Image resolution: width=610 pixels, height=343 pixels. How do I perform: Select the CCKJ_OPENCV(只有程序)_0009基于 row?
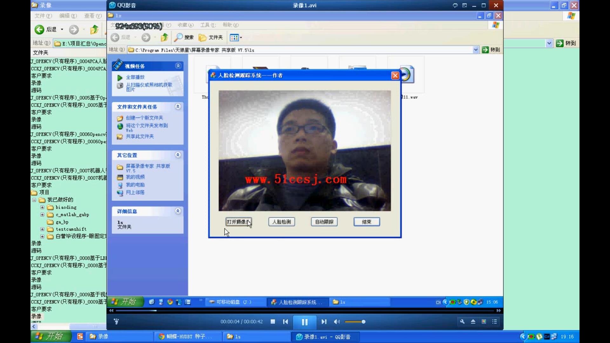click(69, 302)
